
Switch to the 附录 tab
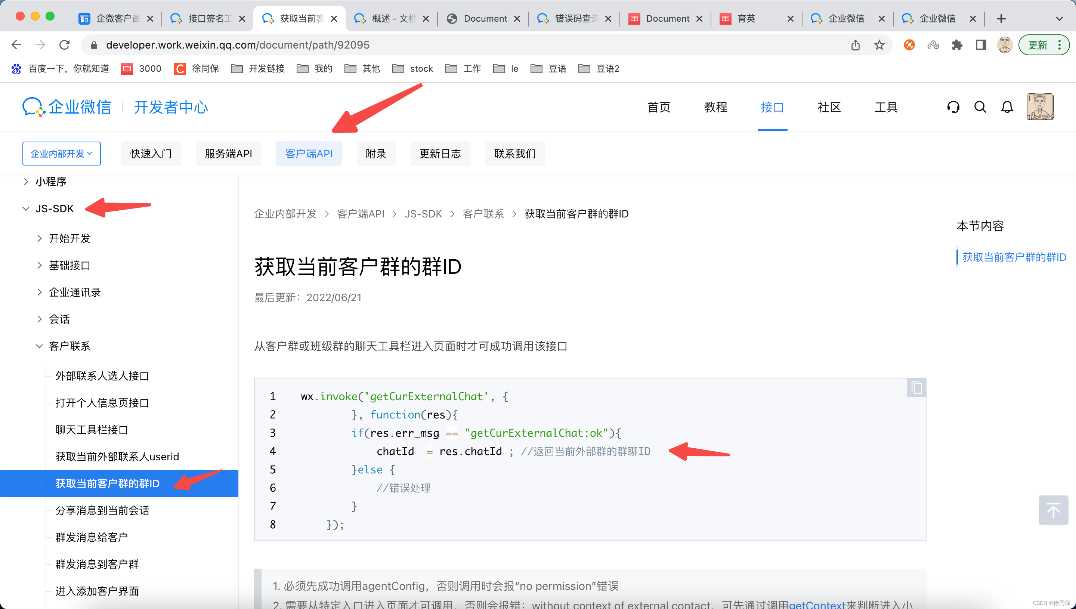coord(376,154)
